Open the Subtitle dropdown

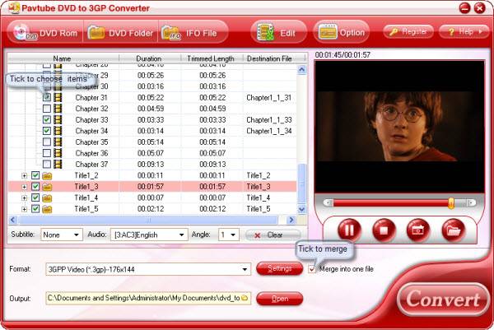[62, 235]
